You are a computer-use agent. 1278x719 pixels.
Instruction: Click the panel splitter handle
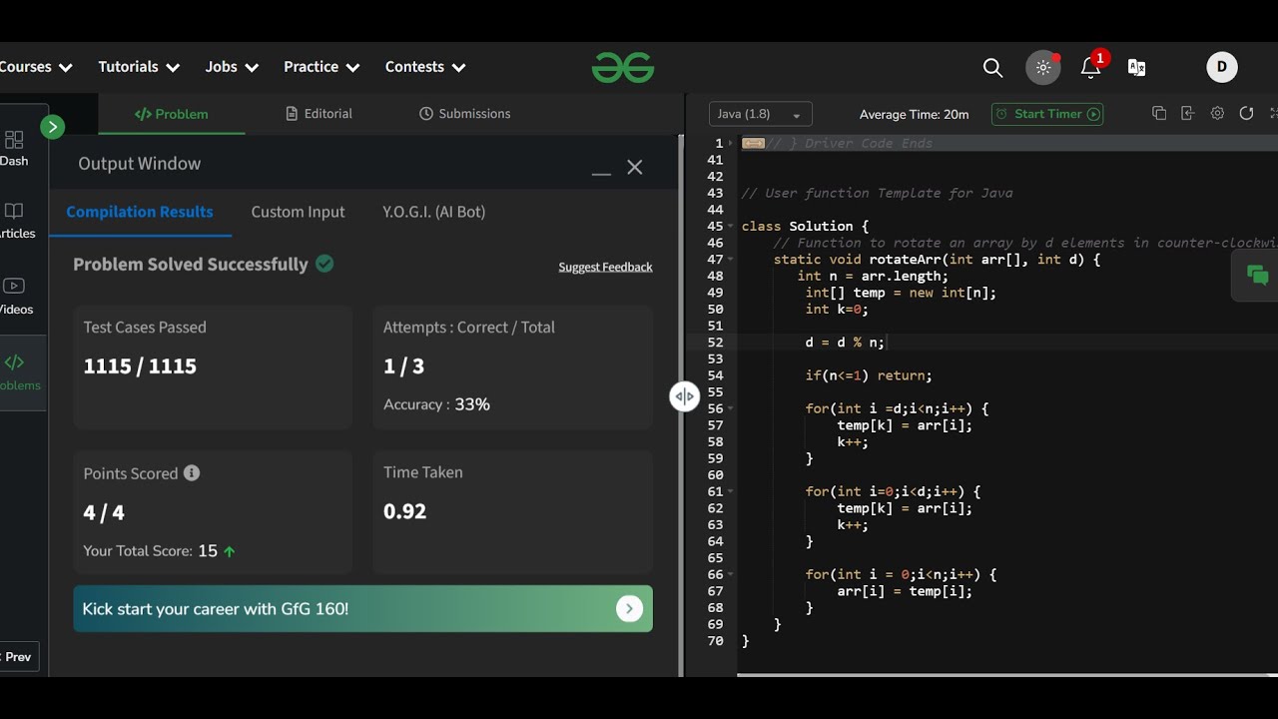tap(684, 396)
